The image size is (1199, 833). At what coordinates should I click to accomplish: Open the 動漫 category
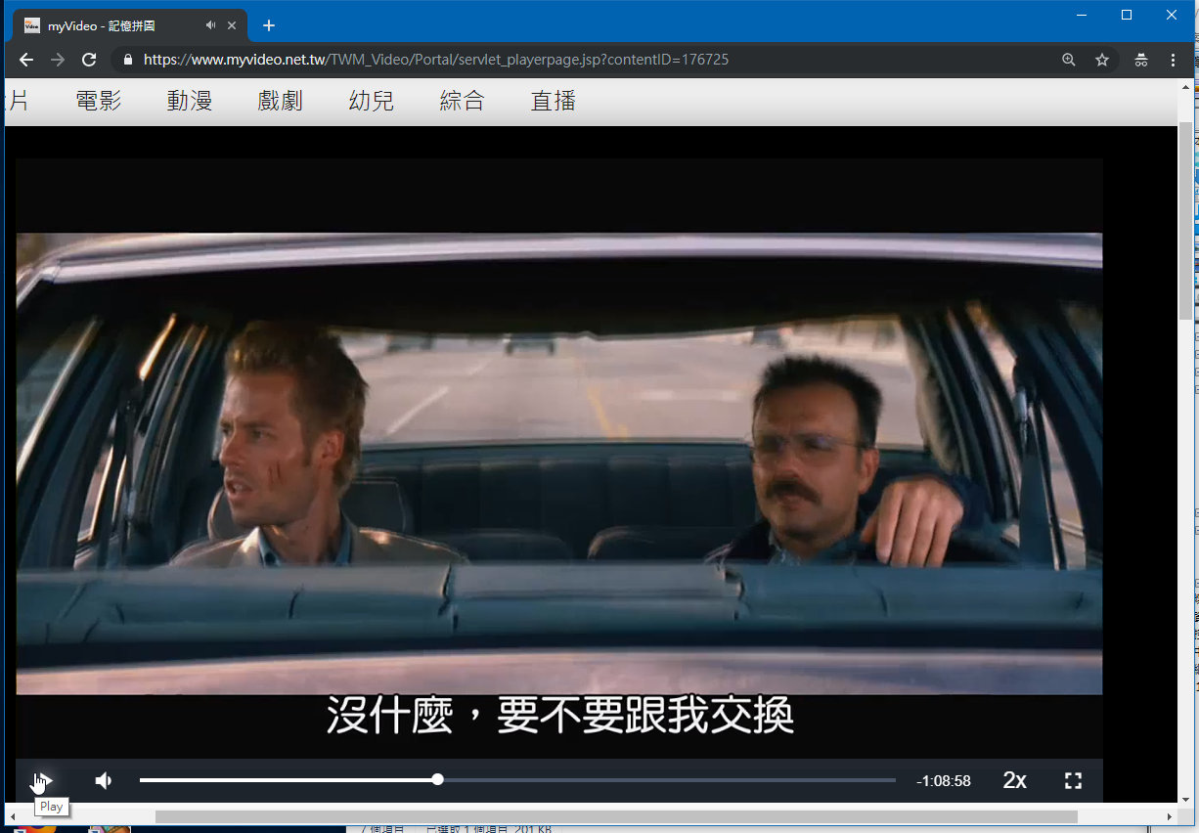[x=190, y=101]
